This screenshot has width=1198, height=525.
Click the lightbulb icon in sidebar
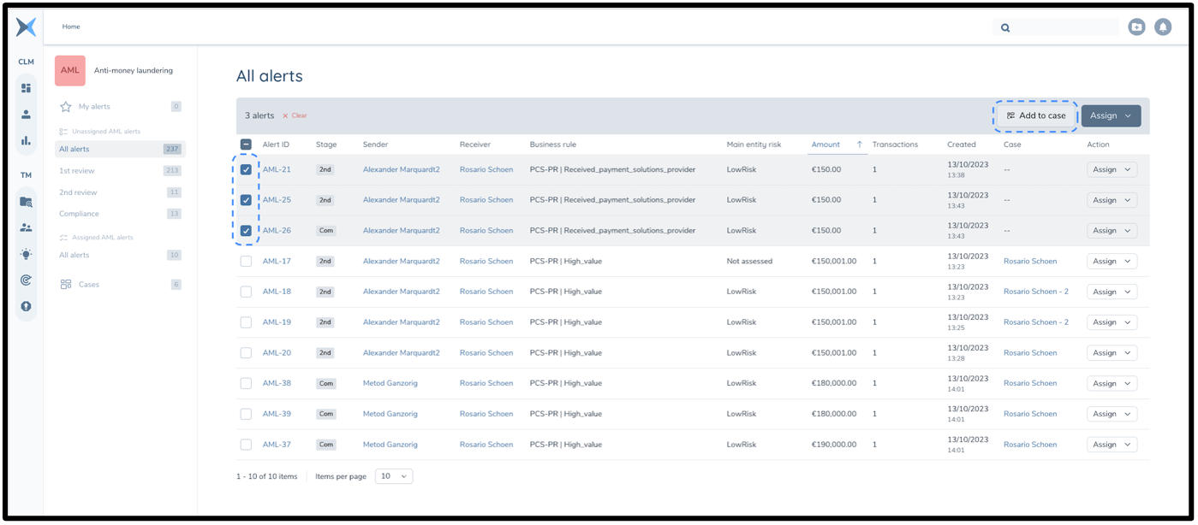[26, 254]
